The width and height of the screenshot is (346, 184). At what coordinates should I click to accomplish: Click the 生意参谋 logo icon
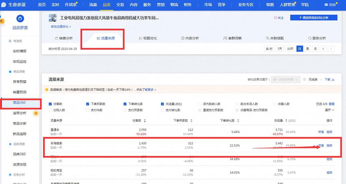coord(4,5)
